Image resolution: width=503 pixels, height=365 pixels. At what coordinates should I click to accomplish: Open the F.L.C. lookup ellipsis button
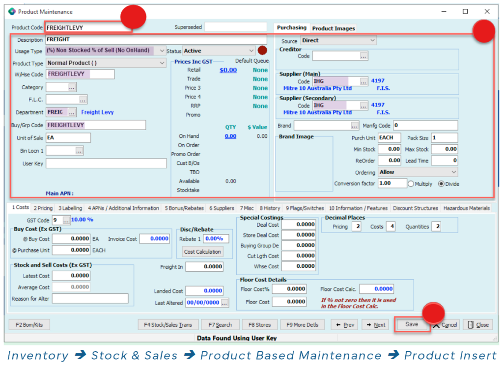(x=83, y=100)
